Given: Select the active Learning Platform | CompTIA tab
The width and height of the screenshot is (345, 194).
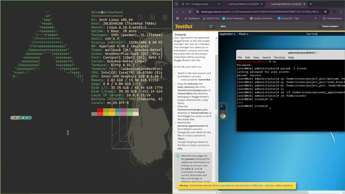Looking at the screenshot, I should [x=286, y=4].
